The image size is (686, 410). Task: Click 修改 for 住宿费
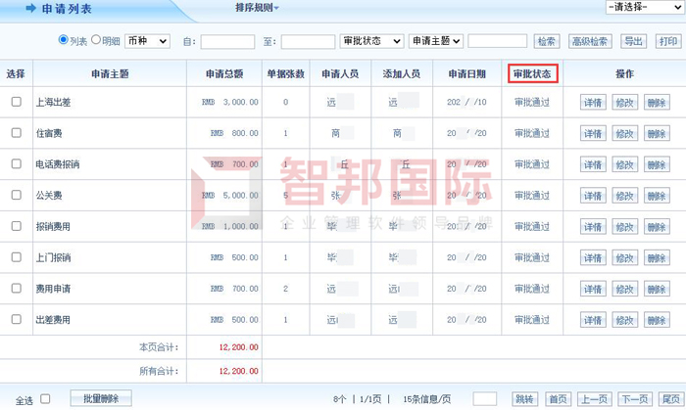(x=625, y=134)
